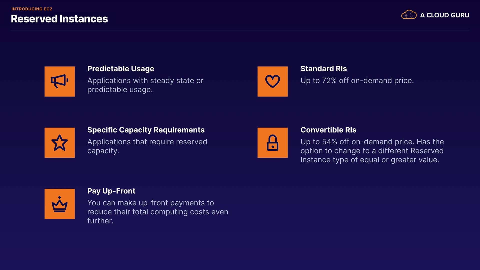The width and height of the screenshot is (480, 270).
Task: Click the Standard RIs heading
Action: click(x=323, y=68)
